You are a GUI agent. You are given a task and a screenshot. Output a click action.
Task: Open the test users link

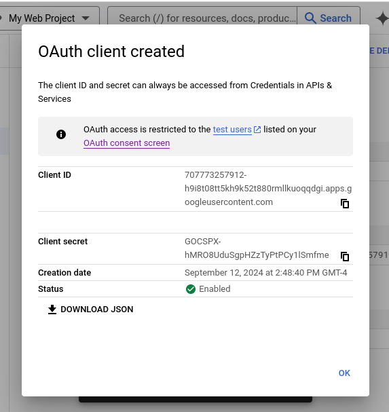coord(232,130)
